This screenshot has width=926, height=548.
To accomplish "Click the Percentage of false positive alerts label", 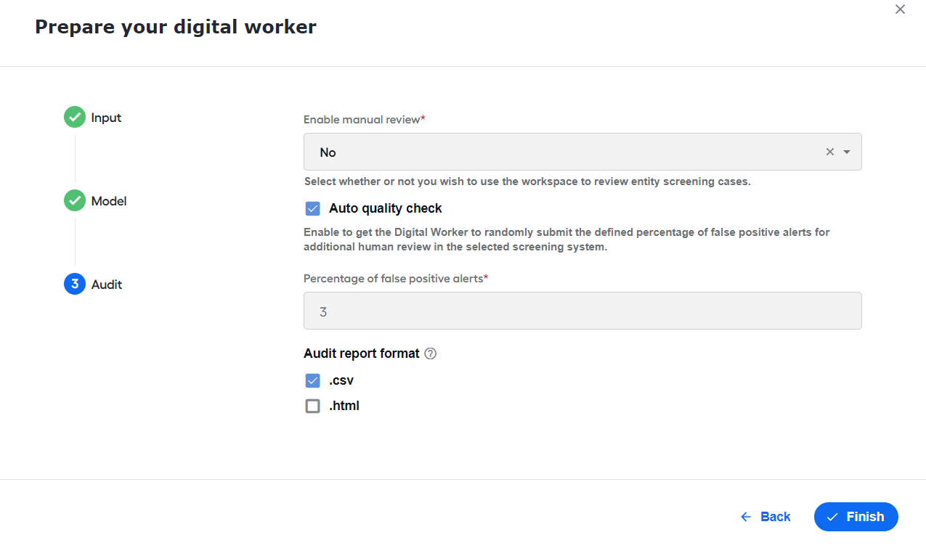I will coord(396,278).
